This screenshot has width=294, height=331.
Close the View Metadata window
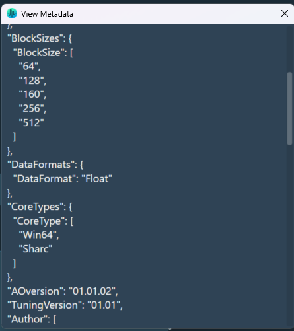click(285, 13)
